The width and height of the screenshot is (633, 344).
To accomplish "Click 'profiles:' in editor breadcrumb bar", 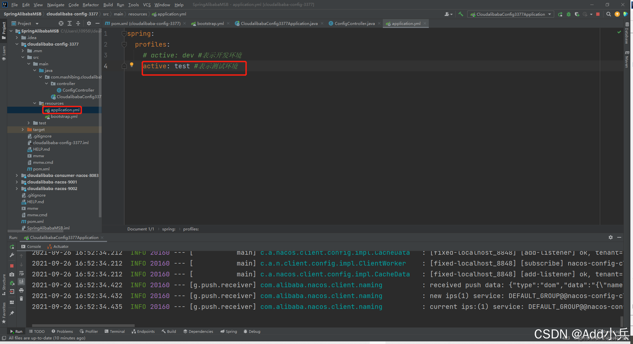I will pyautogui.click(x=191, y=229).
